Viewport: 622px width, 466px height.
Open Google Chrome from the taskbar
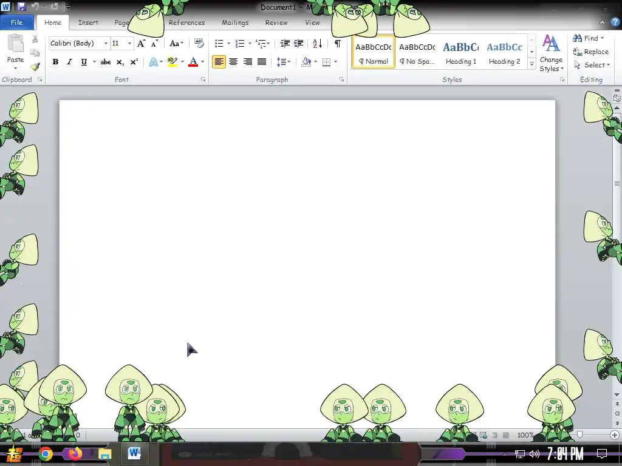(46, 454)
